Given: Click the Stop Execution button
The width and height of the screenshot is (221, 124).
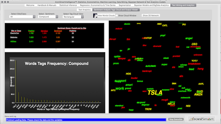Looking at the screenshot, I should tap(176, 119).
